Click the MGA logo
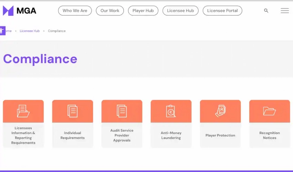Viewport: 293px width, 172px height. pyautogui.click(x=20, y=11)
